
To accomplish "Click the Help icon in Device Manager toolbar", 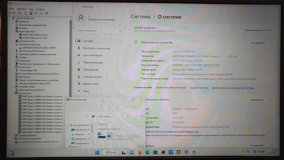I will 31,13.
